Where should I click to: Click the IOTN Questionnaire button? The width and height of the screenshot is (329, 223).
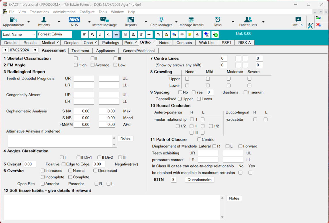pyautogui.click(x=200, y=179)
